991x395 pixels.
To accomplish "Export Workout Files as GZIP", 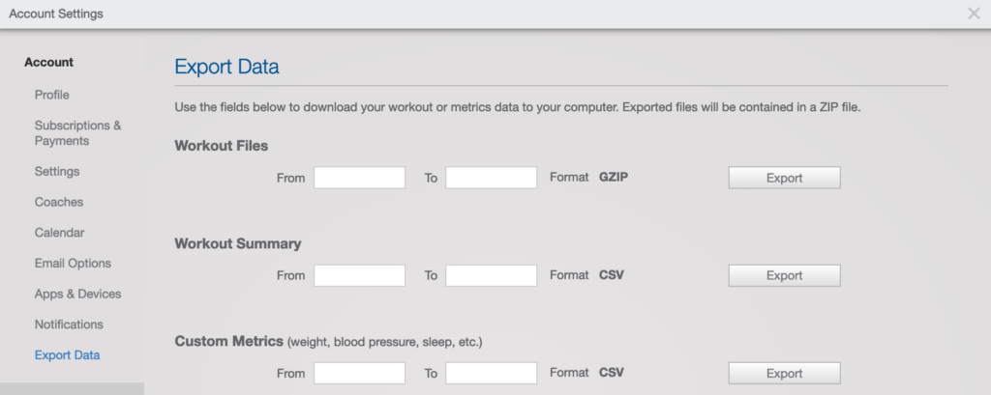I will 784,178.
